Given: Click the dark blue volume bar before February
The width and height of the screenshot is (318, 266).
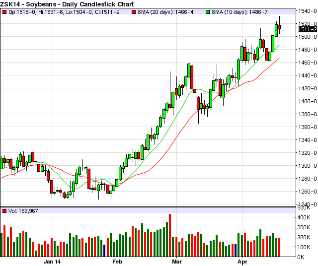Looking at the screenshot, I should (x=104, y=251).
